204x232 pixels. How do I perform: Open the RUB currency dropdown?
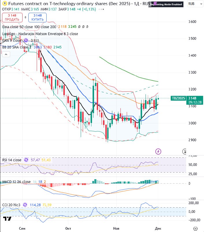(x=194, y=4)
